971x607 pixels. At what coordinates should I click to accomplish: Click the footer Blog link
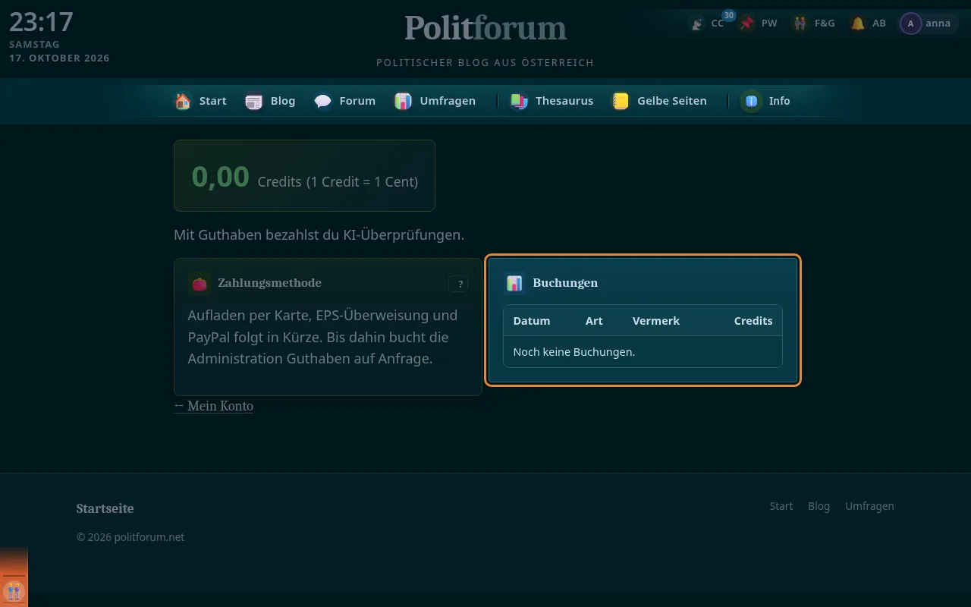pyautogui.click(x=819, y=506)
